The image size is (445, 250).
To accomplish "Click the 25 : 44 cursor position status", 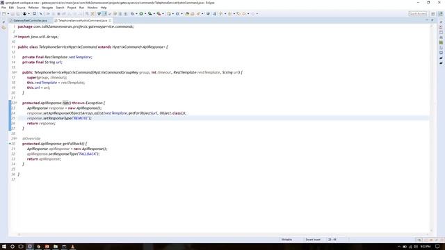I will 332,240.
